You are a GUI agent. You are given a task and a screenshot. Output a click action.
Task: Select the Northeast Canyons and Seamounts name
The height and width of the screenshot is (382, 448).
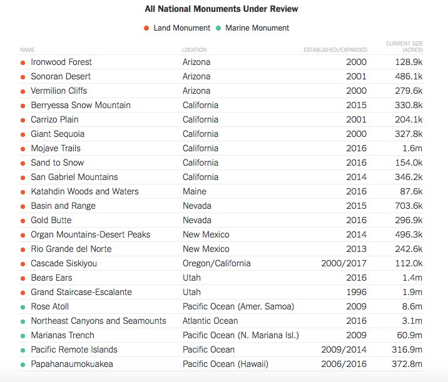98,321
